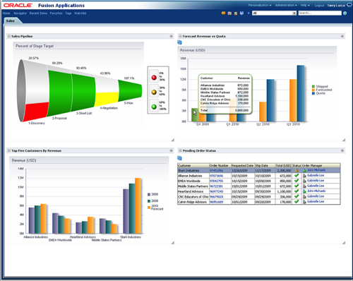
Task: Close the Top Five Customers By Revenue panel
Action: pos(172,150)
